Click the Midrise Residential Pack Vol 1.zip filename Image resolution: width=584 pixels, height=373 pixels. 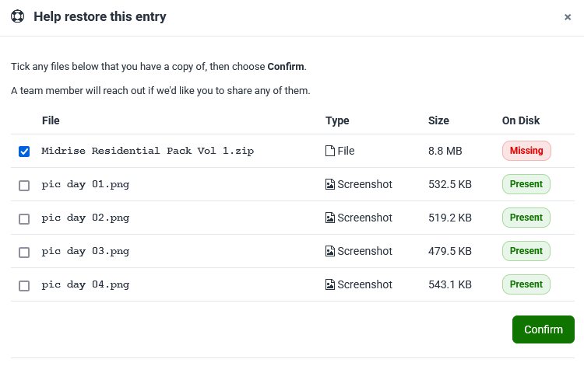click(x=147, y=151)
